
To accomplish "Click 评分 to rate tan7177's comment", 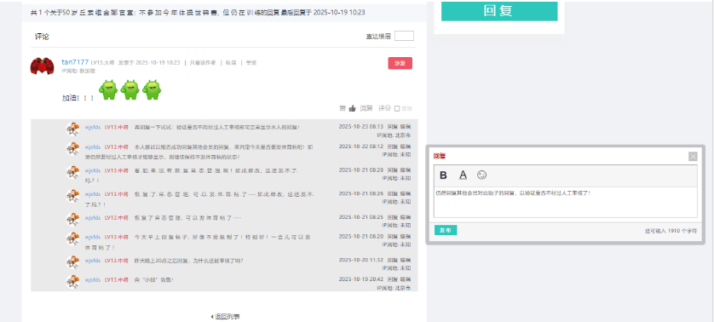I will (x=385, y=108).
